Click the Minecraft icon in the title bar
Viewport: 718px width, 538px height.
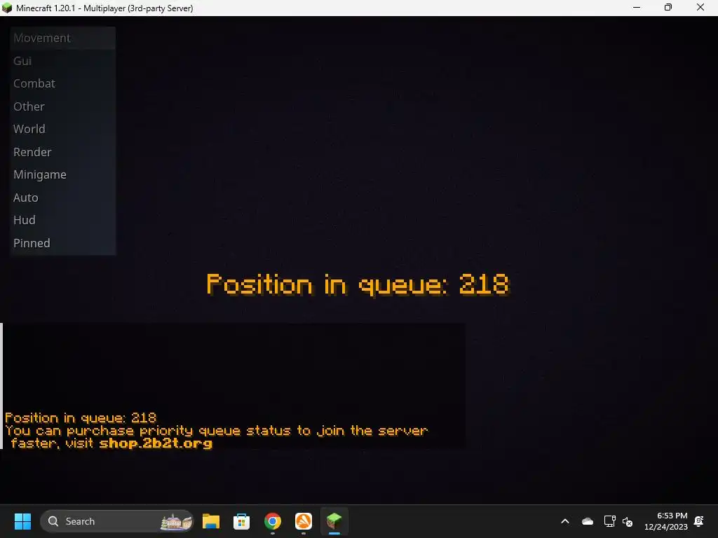click(x=7, y=8)
